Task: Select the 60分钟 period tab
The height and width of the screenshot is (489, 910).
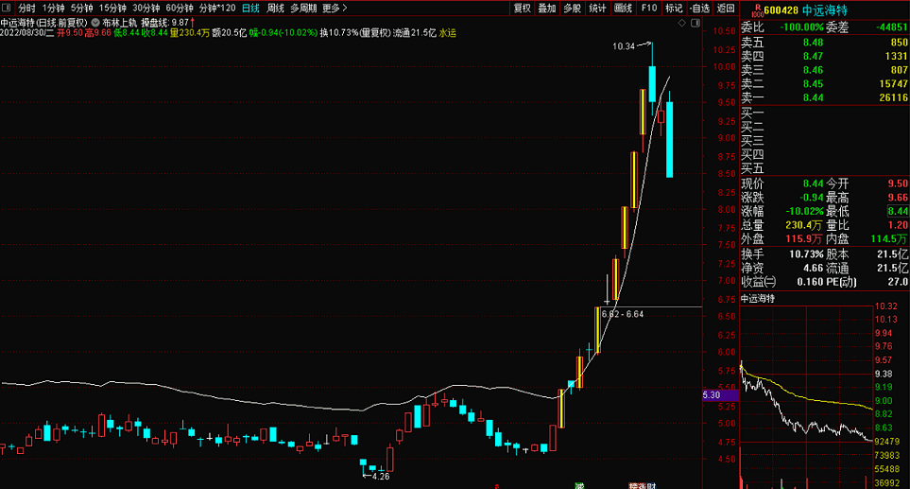Action: click(180, 9)
